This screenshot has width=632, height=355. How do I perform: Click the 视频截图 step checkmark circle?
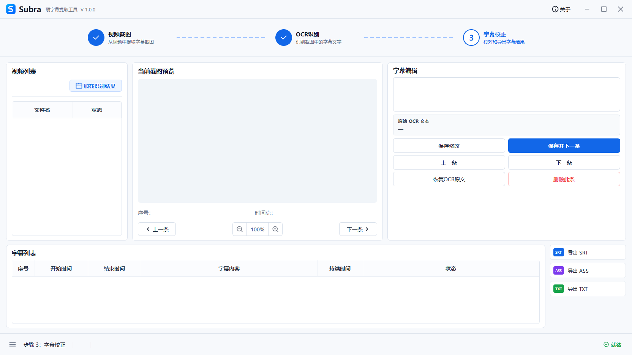click(96, 38)
